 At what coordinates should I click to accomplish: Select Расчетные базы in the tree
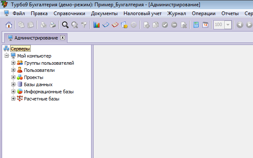42,99
